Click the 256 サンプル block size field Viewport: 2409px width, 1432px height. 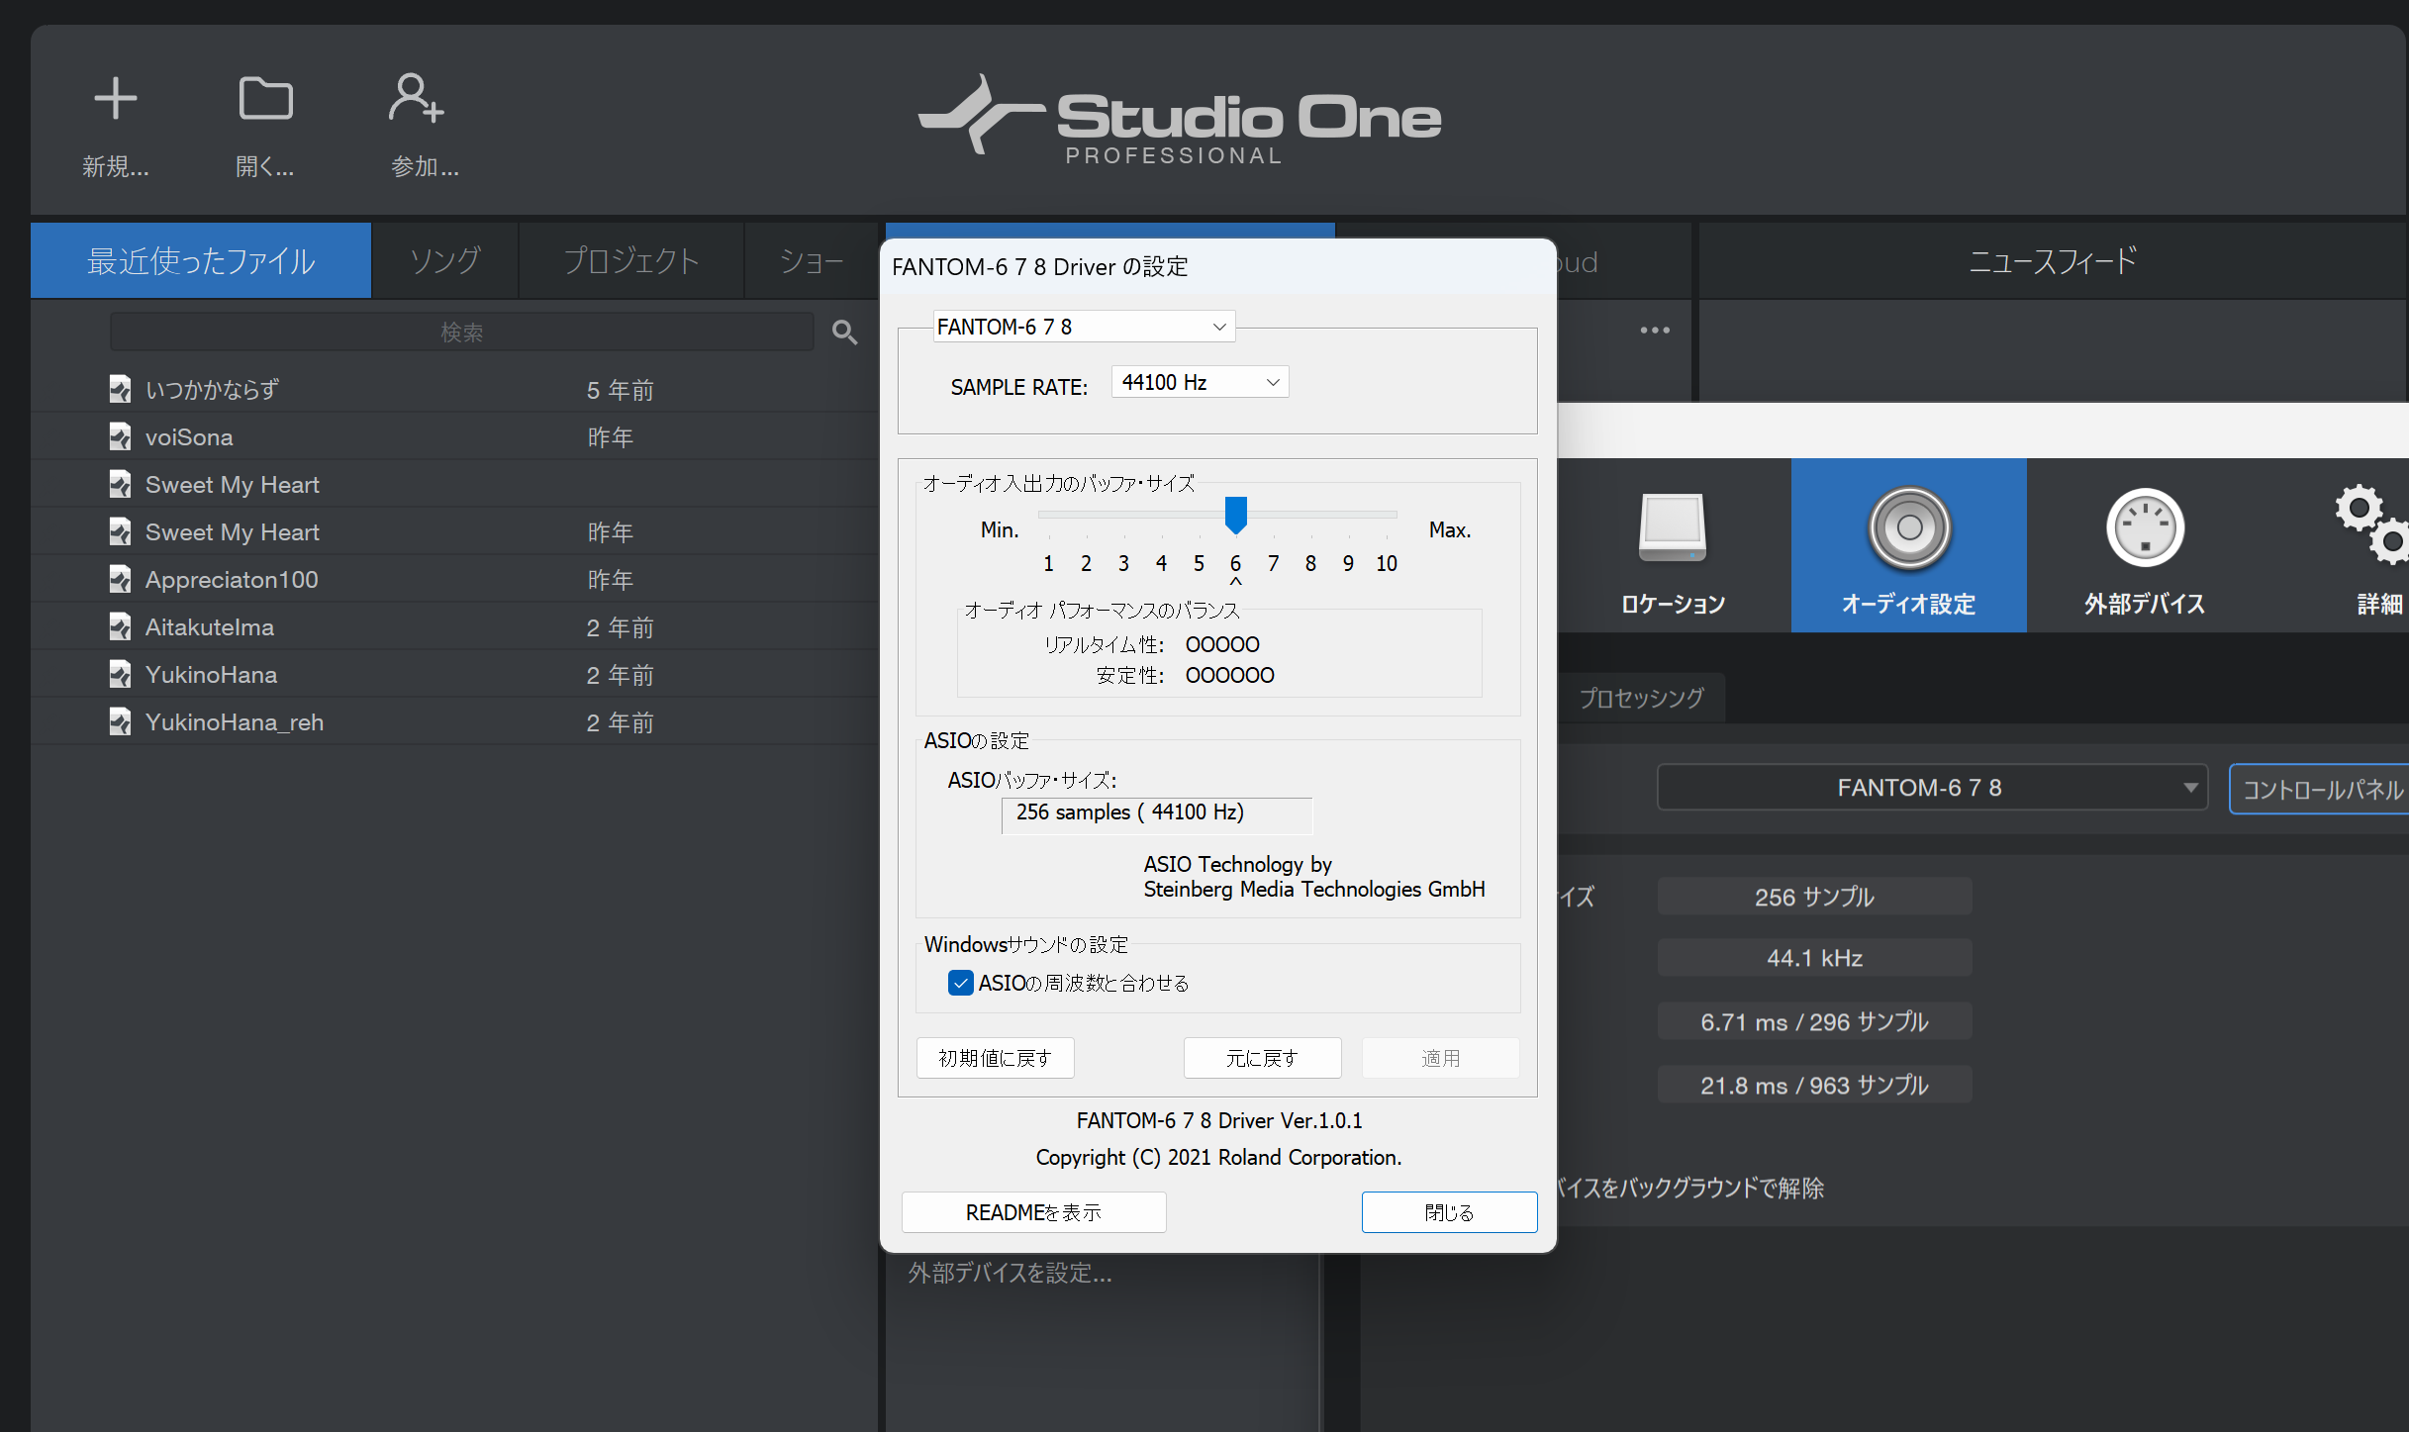tap(1814, 897)
